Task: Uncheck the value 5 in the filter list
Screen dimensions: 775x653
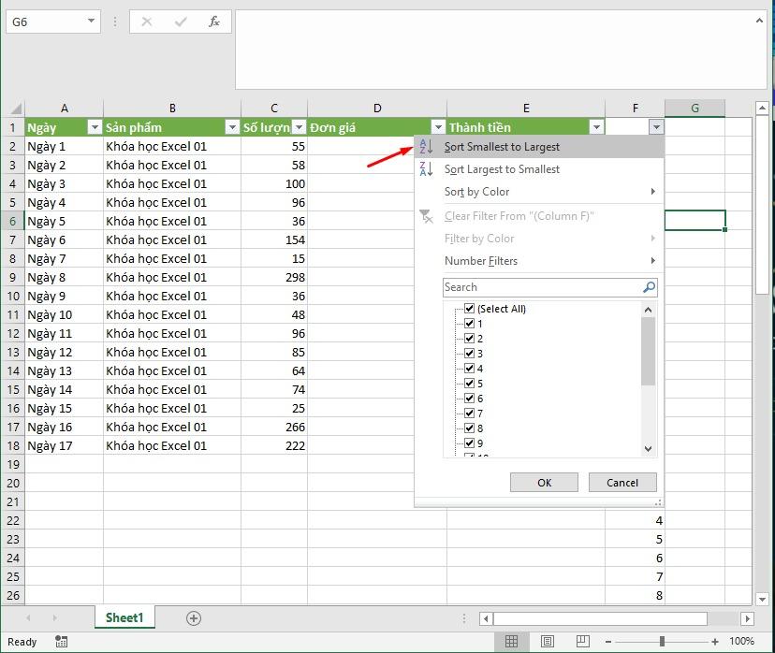Action: coord(469,383)
